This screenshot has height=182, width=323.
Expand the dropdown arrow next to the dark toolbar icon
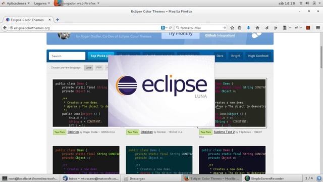coord(290,28)
